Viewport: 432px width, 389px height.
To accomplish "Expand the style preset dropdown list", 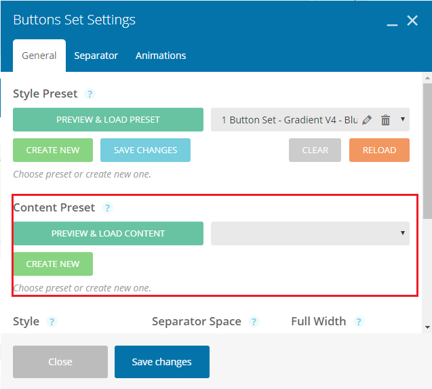I will click(404, 120).
